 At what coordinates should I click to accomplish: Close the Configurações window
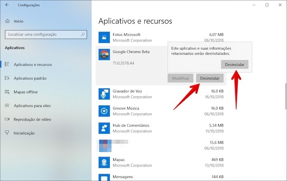280,5
